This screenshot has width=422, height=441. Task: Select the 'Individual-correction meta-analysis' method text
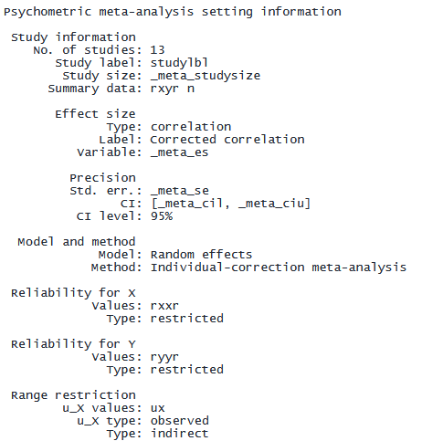tap(279, 268)
